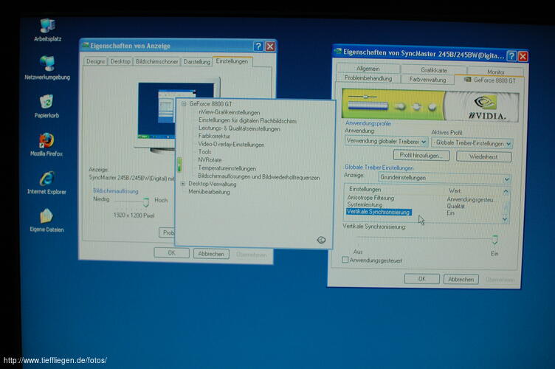The height and width of the screenshot is (369, 555).
Task: Select the GeForce 8800 GT tab
Action: pos(489,80)
